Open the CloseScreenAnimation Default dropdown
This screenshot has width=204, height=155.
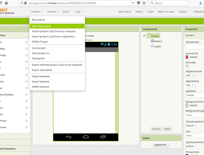coord(191,126)
